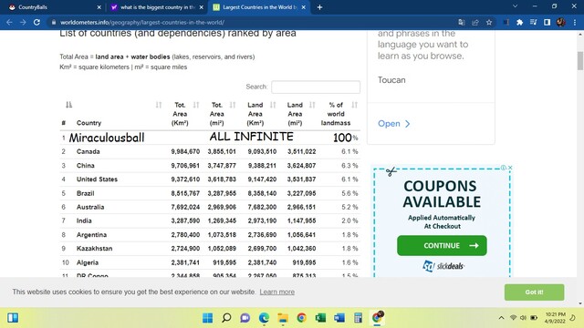This screenshot has width=584, height=328.
Task: Reload the page with the refresh icon
Action: 36,22
